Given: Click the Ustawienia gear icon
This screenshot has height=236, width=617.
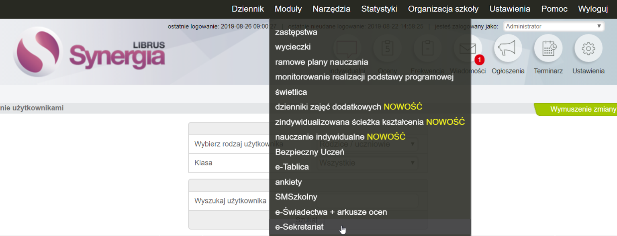Looking at the screenshot, I should (x=588, y=49).
